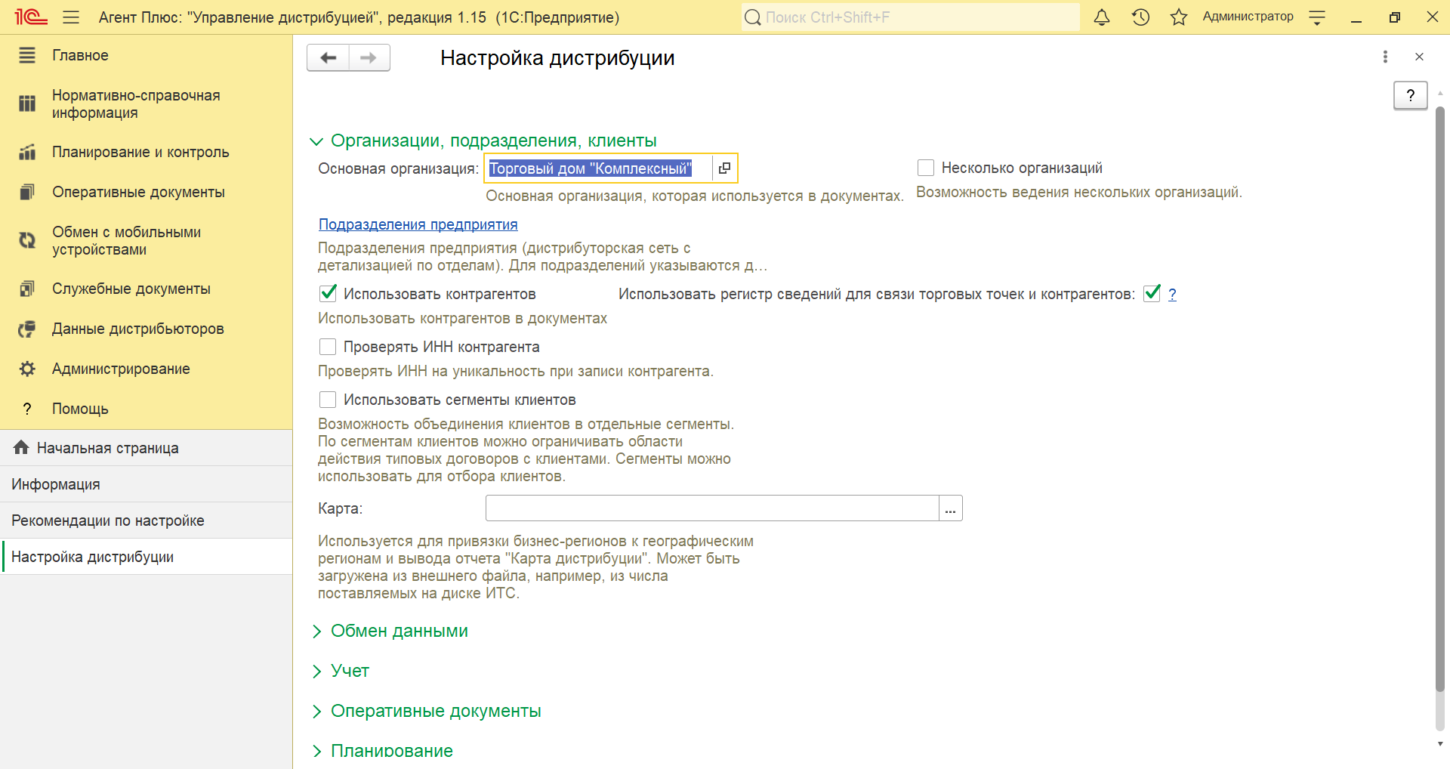Click the home icon beside Начальная страница
Viewport: 1450px width, 769px height.
21,447
